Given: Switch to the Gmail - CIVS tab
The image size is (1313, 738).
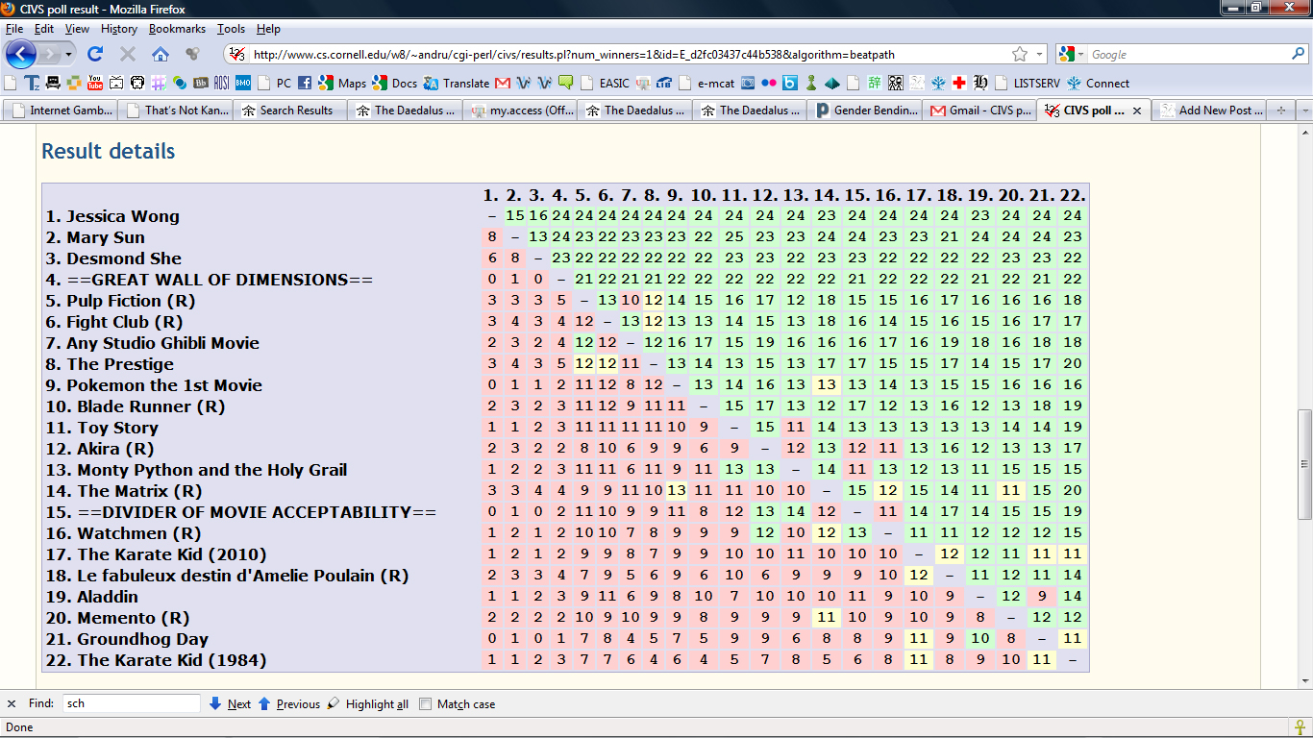Looking at the screenshot, I should (979, 111).
